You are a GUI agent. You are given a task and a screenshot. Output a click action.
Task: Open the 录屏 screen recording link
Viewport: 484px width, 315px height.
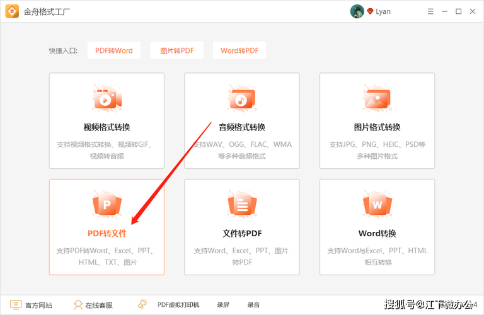pyautogui.click(x=223, y=305)
